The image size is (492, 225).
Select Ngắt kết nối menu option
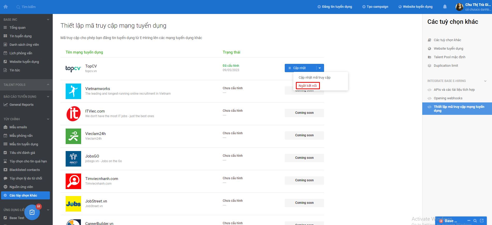tap(308, 86)
